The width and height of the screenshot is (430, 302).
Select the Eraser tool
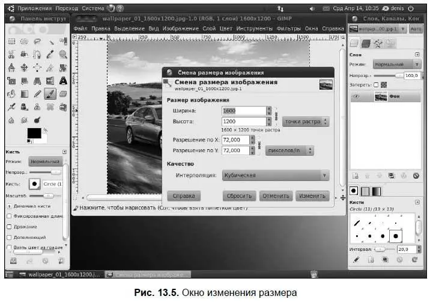tap(63, 94)
